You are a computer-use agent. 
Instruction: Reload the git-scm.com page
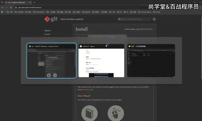click(x=11, y=8)
